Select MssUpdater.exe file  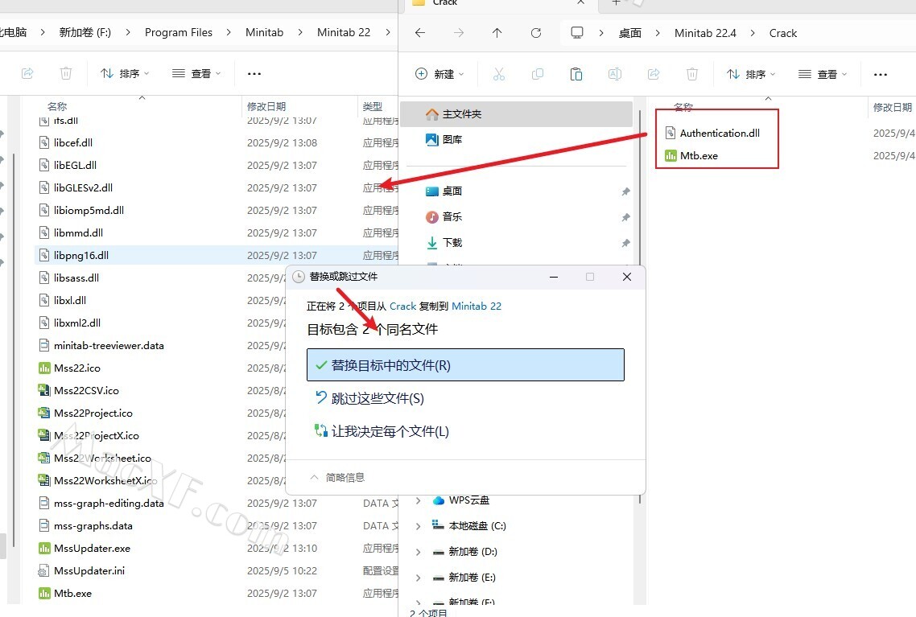(x=93, y=548)
